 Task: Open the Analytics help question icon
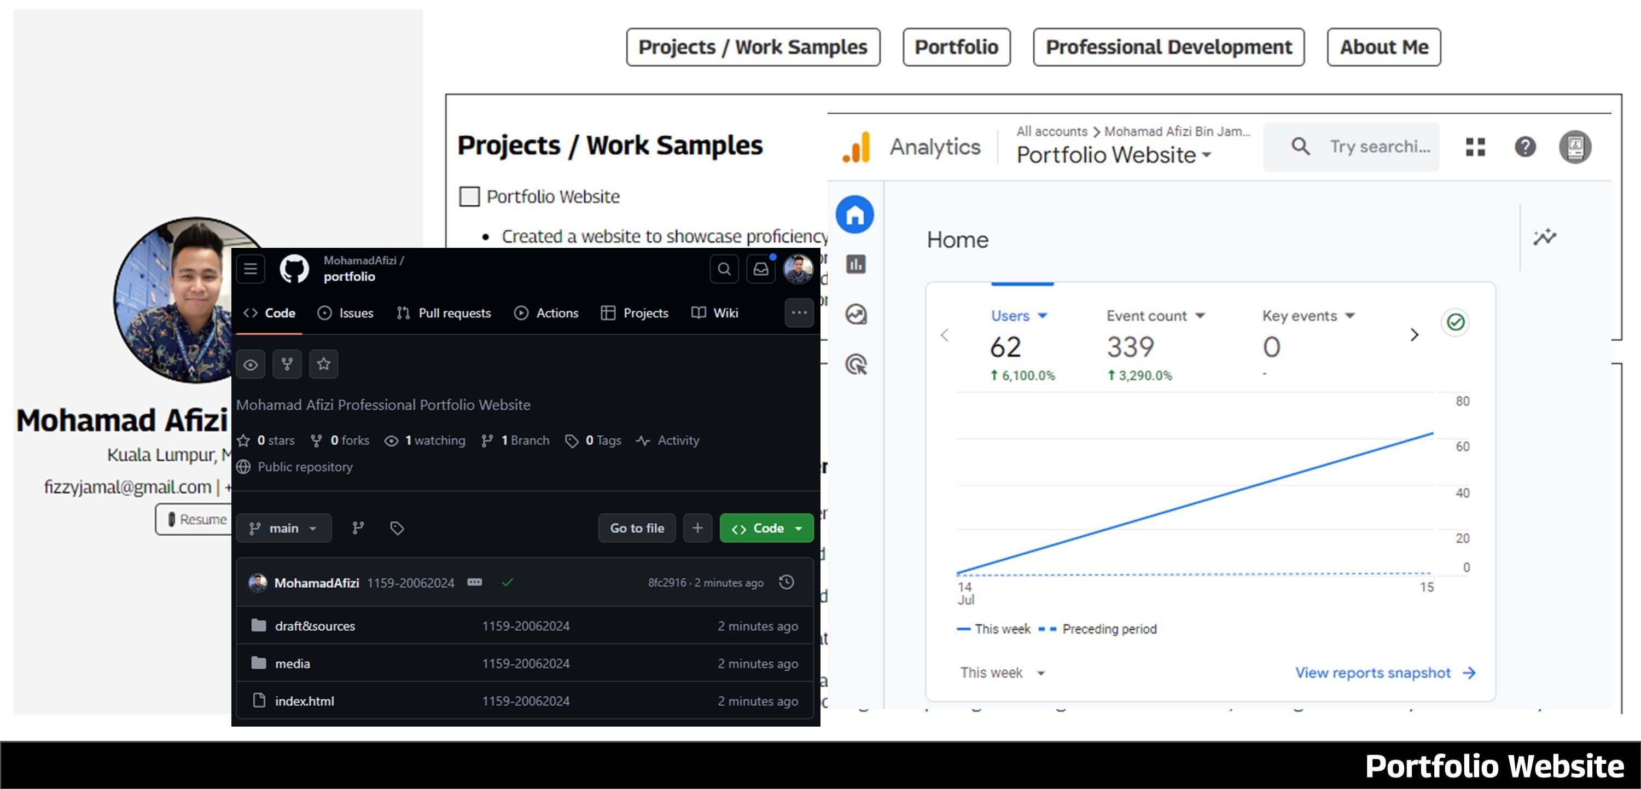point(1525,147)
